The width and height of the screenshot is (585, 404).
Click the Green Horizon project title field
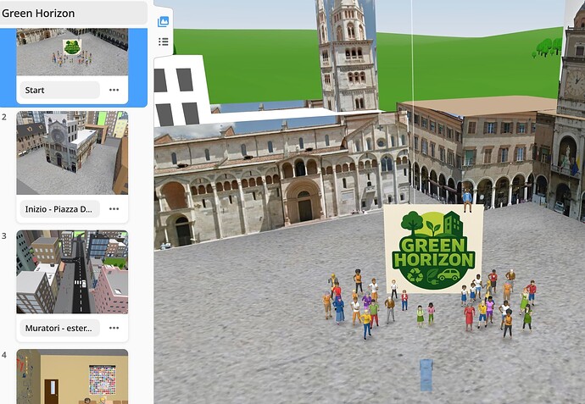pos(73,13)
